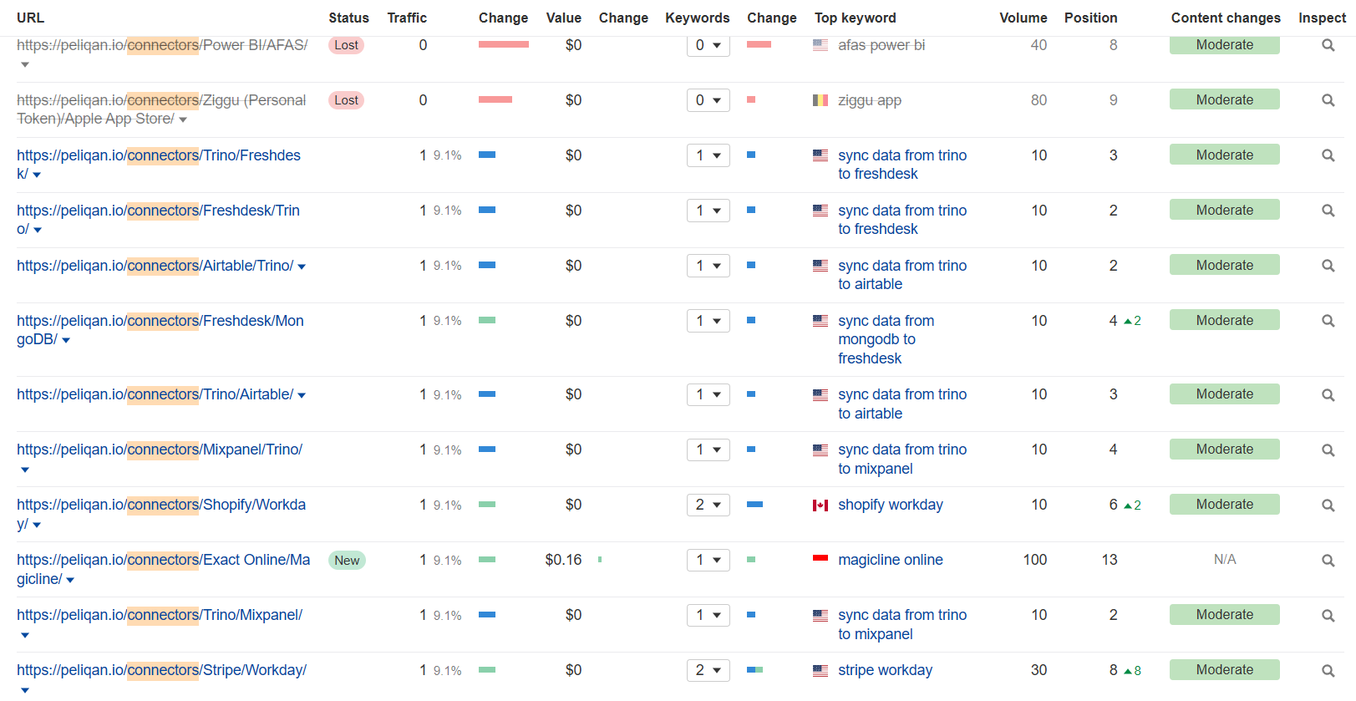
Task: Sort by the Traffic column header
Action: 407,18
